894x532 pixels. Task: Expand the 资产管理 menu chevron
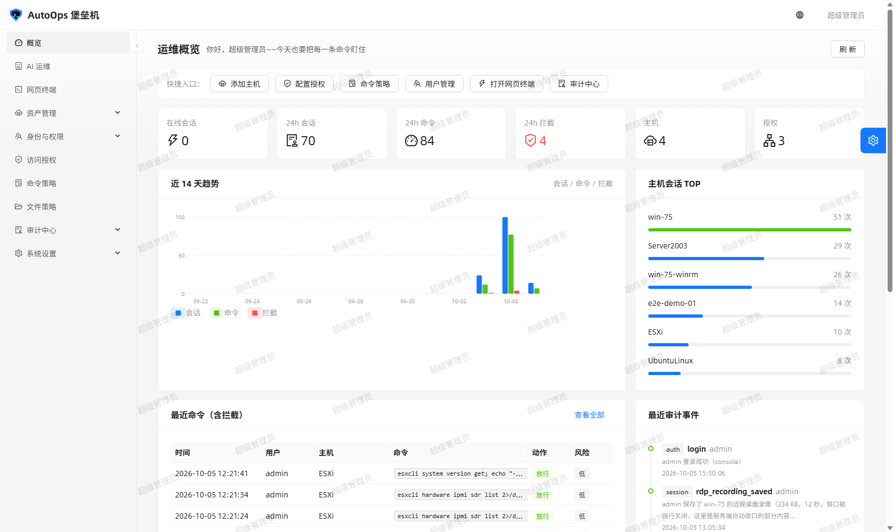point(118,113)
